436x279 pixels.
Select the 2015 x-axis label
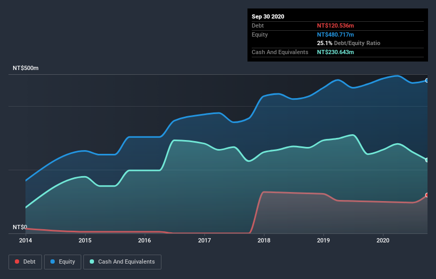85,240
